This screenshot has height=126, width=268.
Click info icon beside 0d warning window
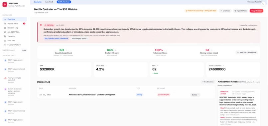click(x=211, y=50)
